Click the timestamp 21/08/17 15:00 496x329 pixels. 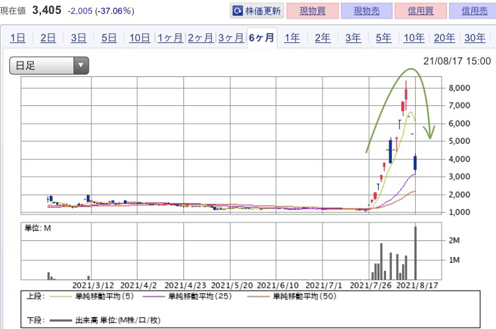pyautogui.click(x=457, y=61)
